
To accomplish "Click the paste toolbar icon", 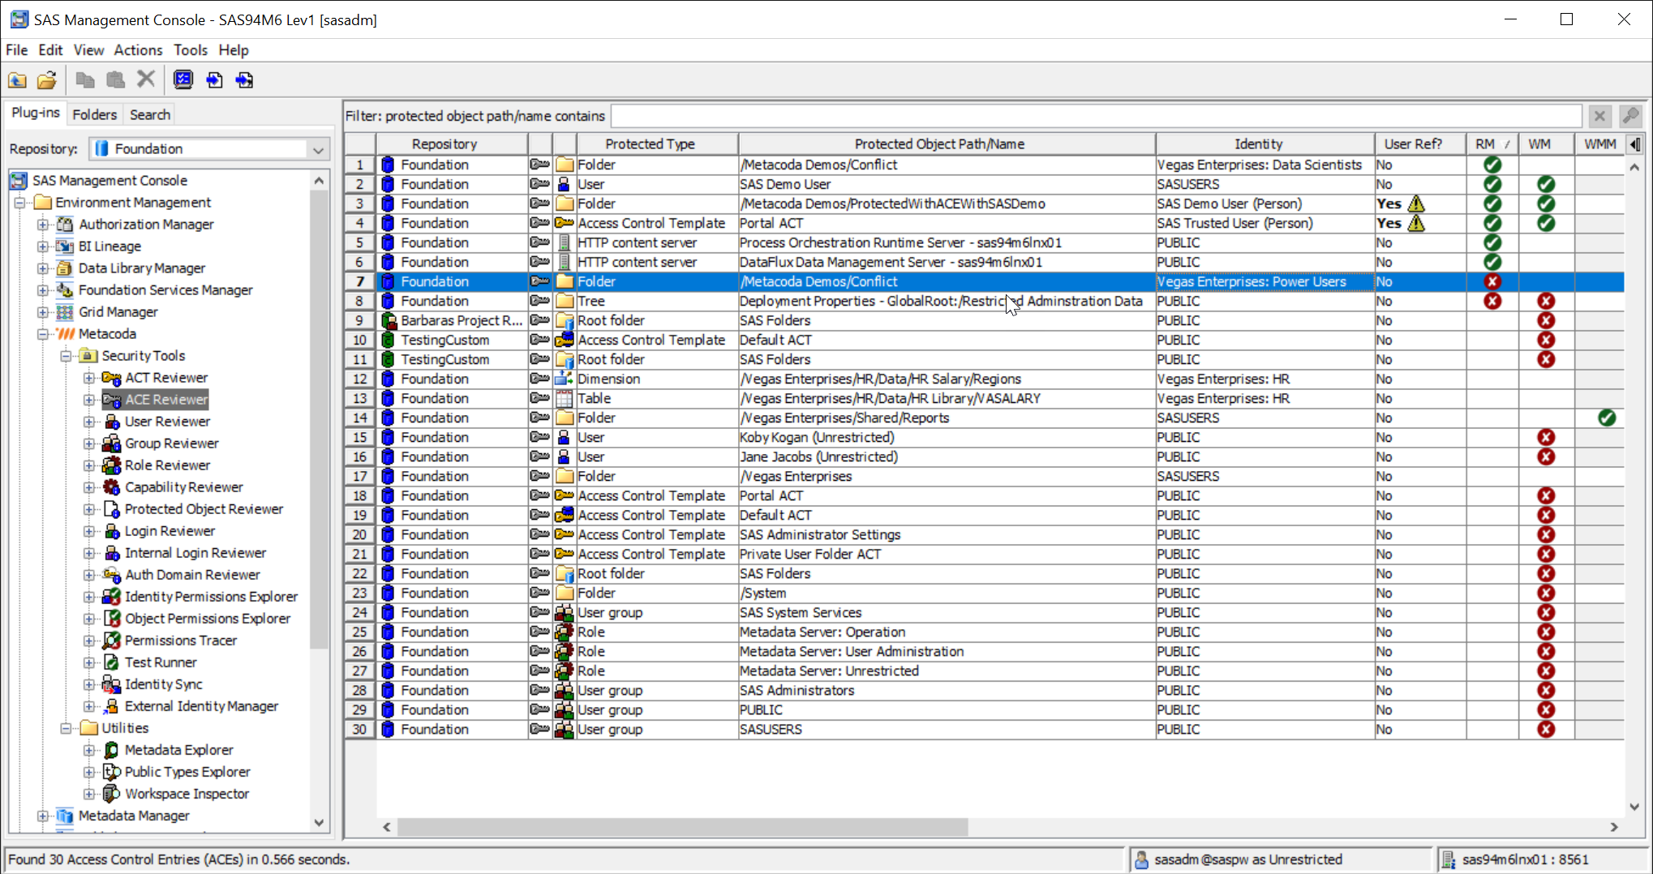I will pyautogui.click(x=115, y=79).
